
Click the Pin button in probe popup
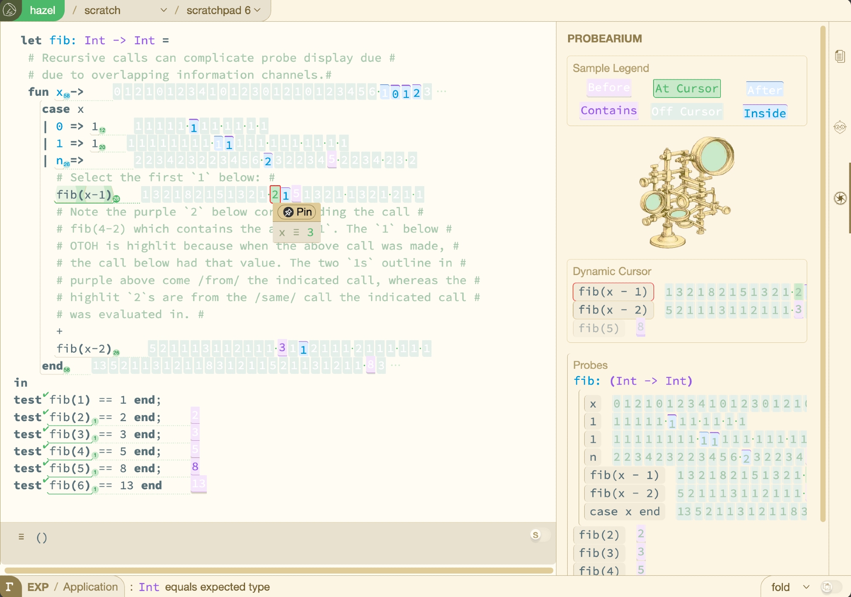tap(297, 212)
